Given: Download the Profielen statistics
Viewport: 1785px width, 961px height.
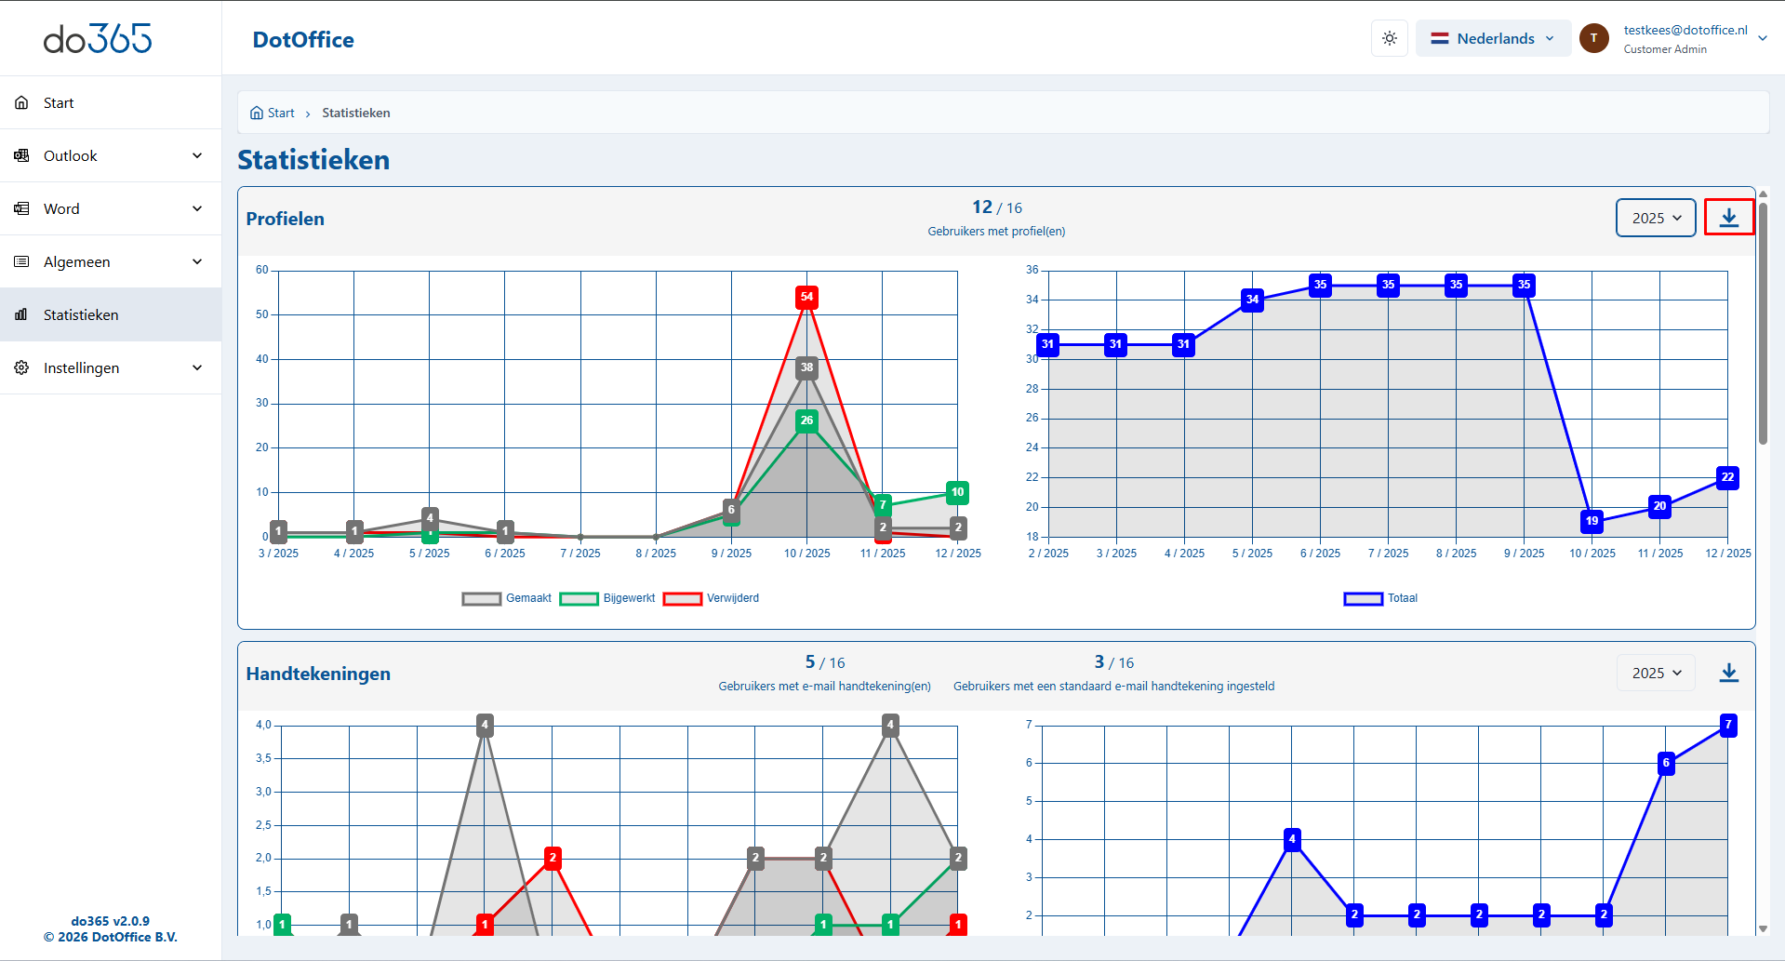Looking at the screenshot, I should click(x=1728, y=218).
